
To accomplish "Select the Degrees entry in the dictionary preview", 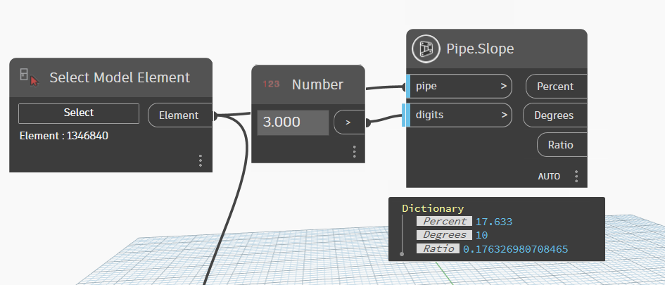I will click(x=445, y=235).
